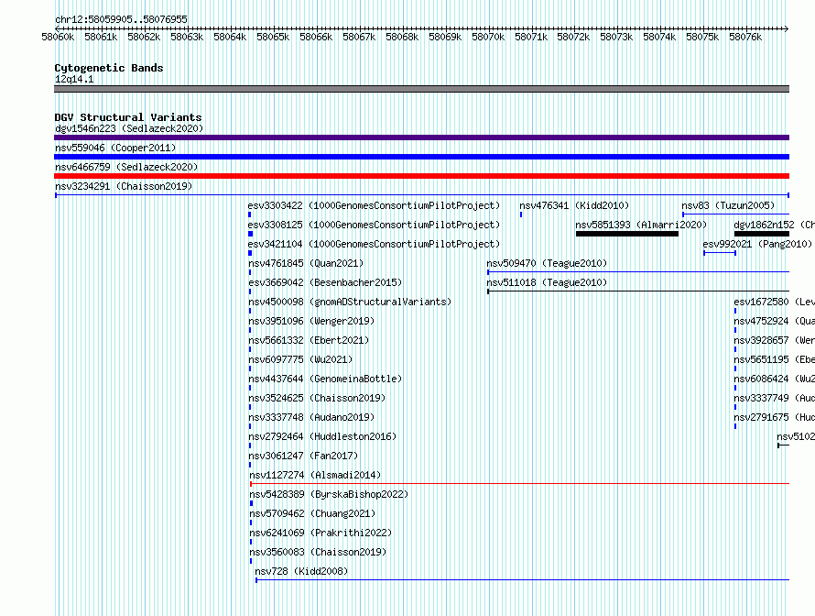Open variant nsv2792464 (Huddleston2016)
Viewport: 815px width, 616px height.
(322, 436)
